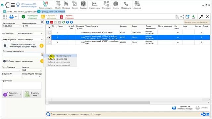Open the Склад по умолчанию dropdown
Viewport: 212px width, 119px height.
pos(42,40)
